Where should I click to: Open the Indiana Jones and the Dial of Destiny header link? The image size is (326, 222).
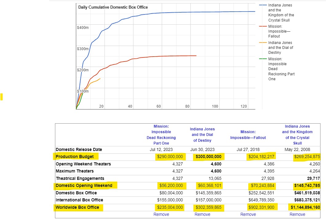pos(202,135)
